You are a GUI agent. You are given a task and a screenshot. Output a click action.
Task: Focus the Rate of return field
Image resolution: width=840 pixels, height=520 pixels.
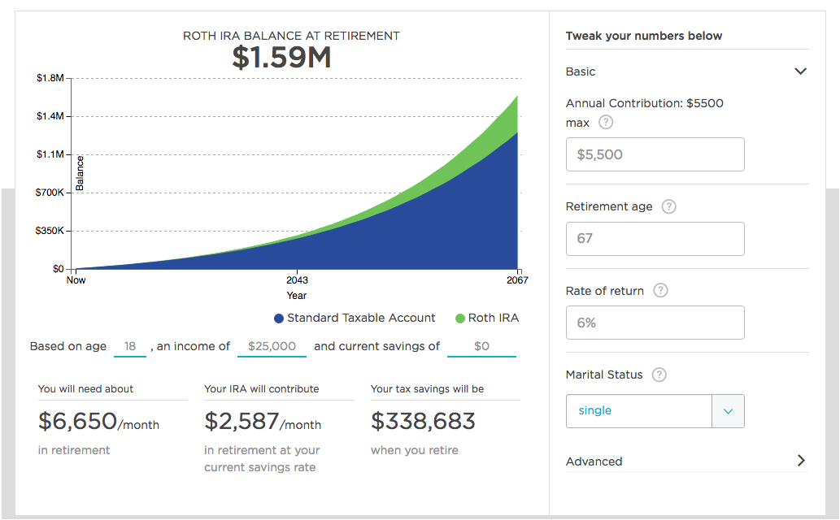coord(655,323)
